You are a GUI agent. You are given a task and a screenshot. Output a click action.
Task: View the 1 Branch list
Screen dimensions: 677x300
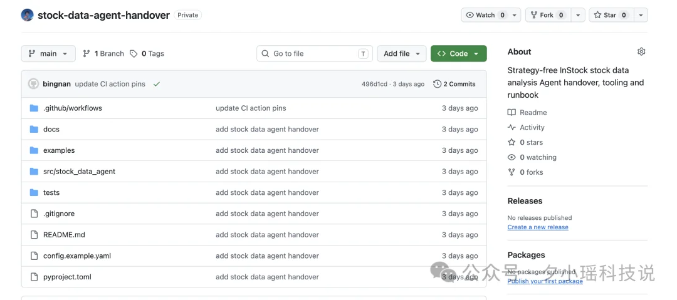(103, 53)
